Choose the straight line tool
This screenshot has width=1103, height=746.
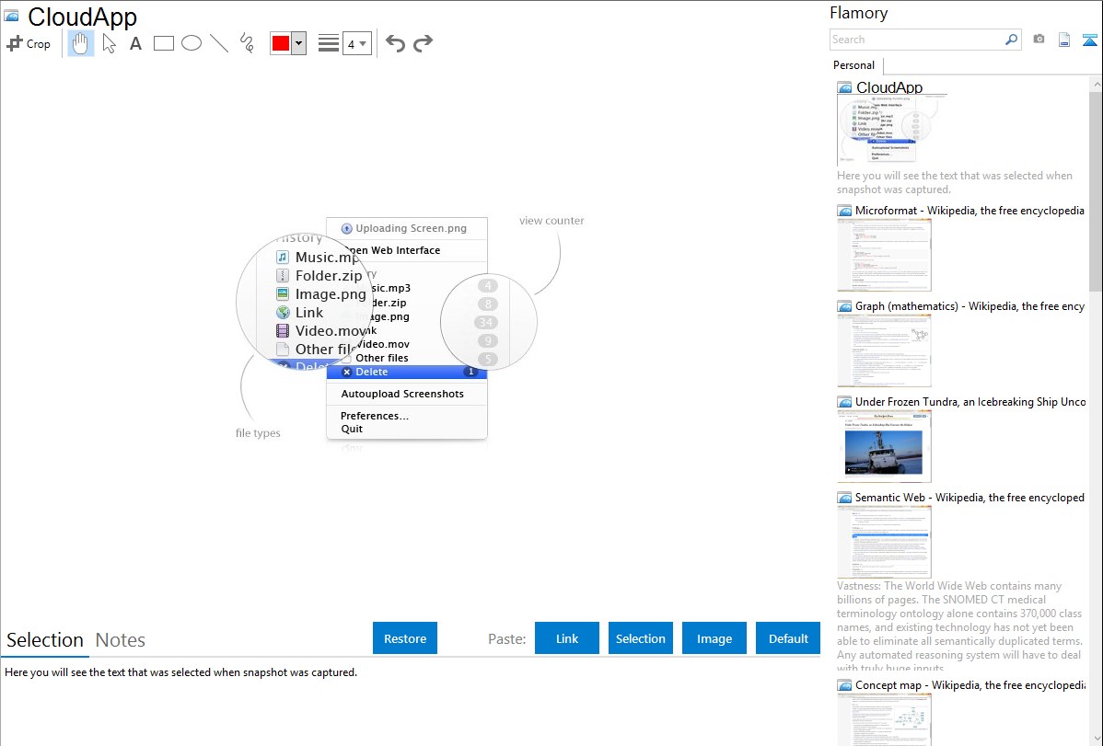pos(219,43)
